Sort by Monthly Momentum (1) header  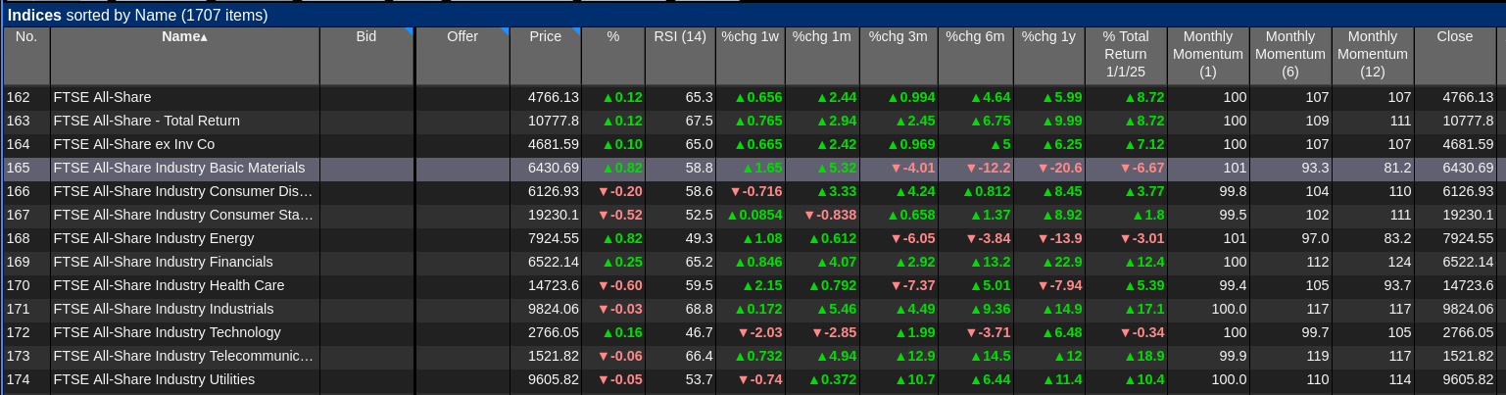coord(1208,56)
